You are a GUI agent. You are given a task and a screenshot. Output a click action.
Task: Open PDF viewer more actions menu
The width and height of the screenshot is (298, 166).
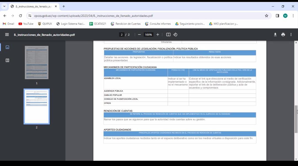291,35
